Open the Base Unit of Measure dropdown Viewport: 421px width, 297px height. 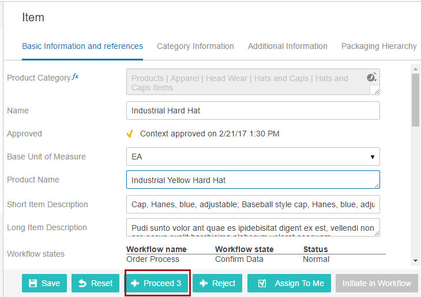pos(253,157)
